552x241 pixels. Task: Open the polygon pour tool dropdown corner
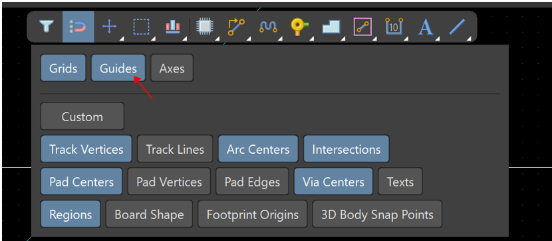(343, 39)
